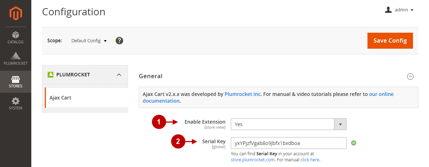Image resolution: width=429 pixels, height=167 pixels.
Task: Click into the Serial Key input field
Action: pos(288,143)
